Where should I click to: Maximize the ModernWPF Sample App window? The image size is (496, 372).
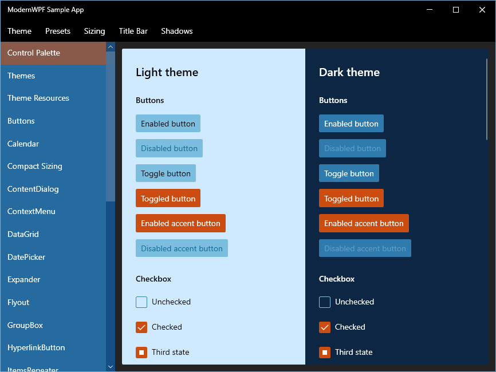(x=456, y=10)
